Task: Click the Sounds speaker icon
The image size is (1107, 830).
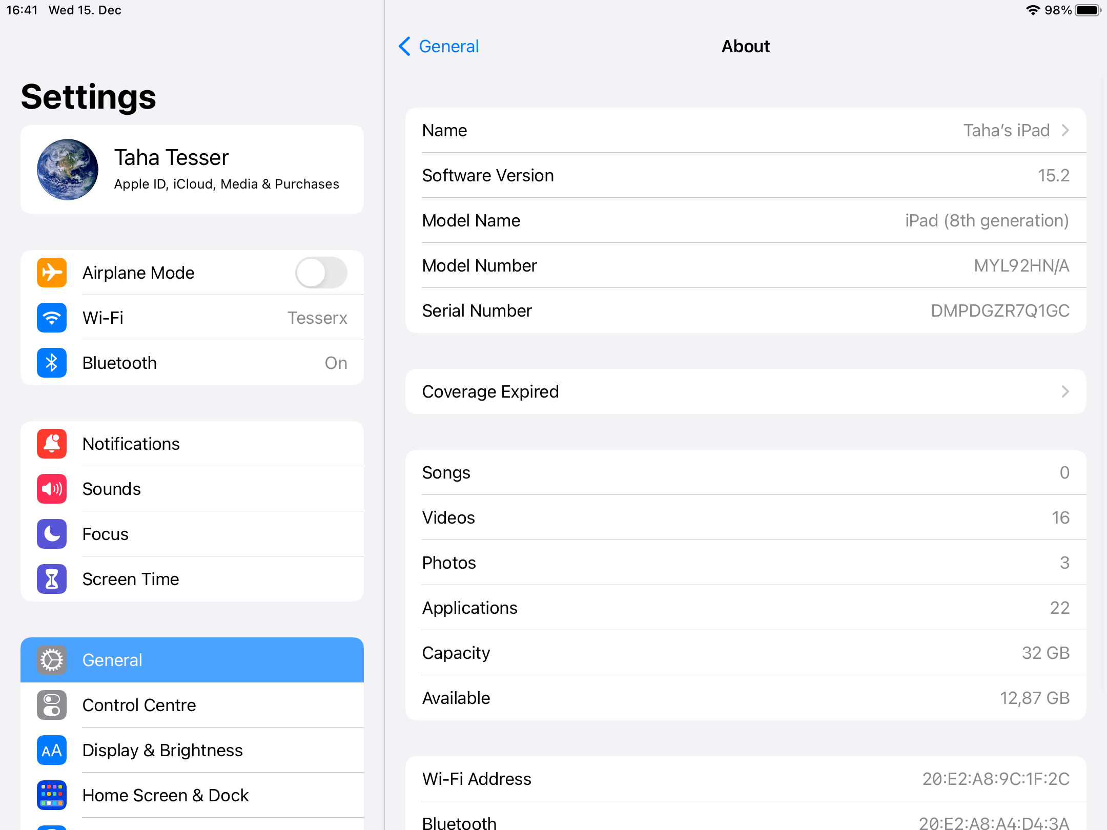Action: click(51, 489)
